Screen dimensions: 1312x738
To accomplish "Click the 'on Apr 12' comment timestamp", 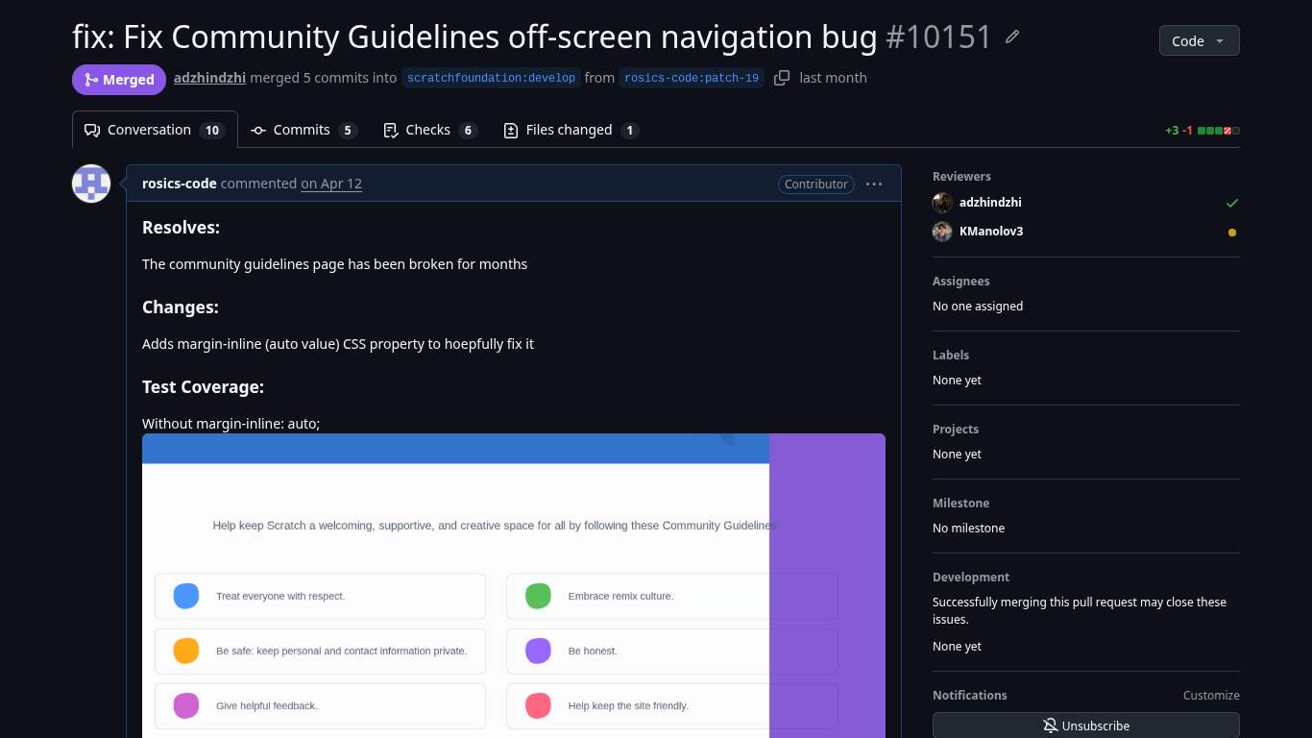I will coord(331,184).
